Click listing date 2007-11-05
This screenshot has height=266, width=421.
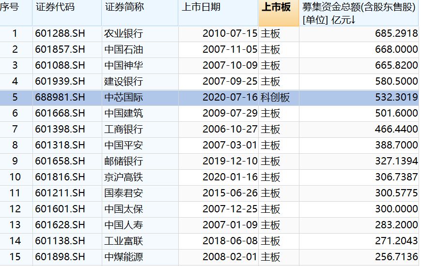pos(218,50)
